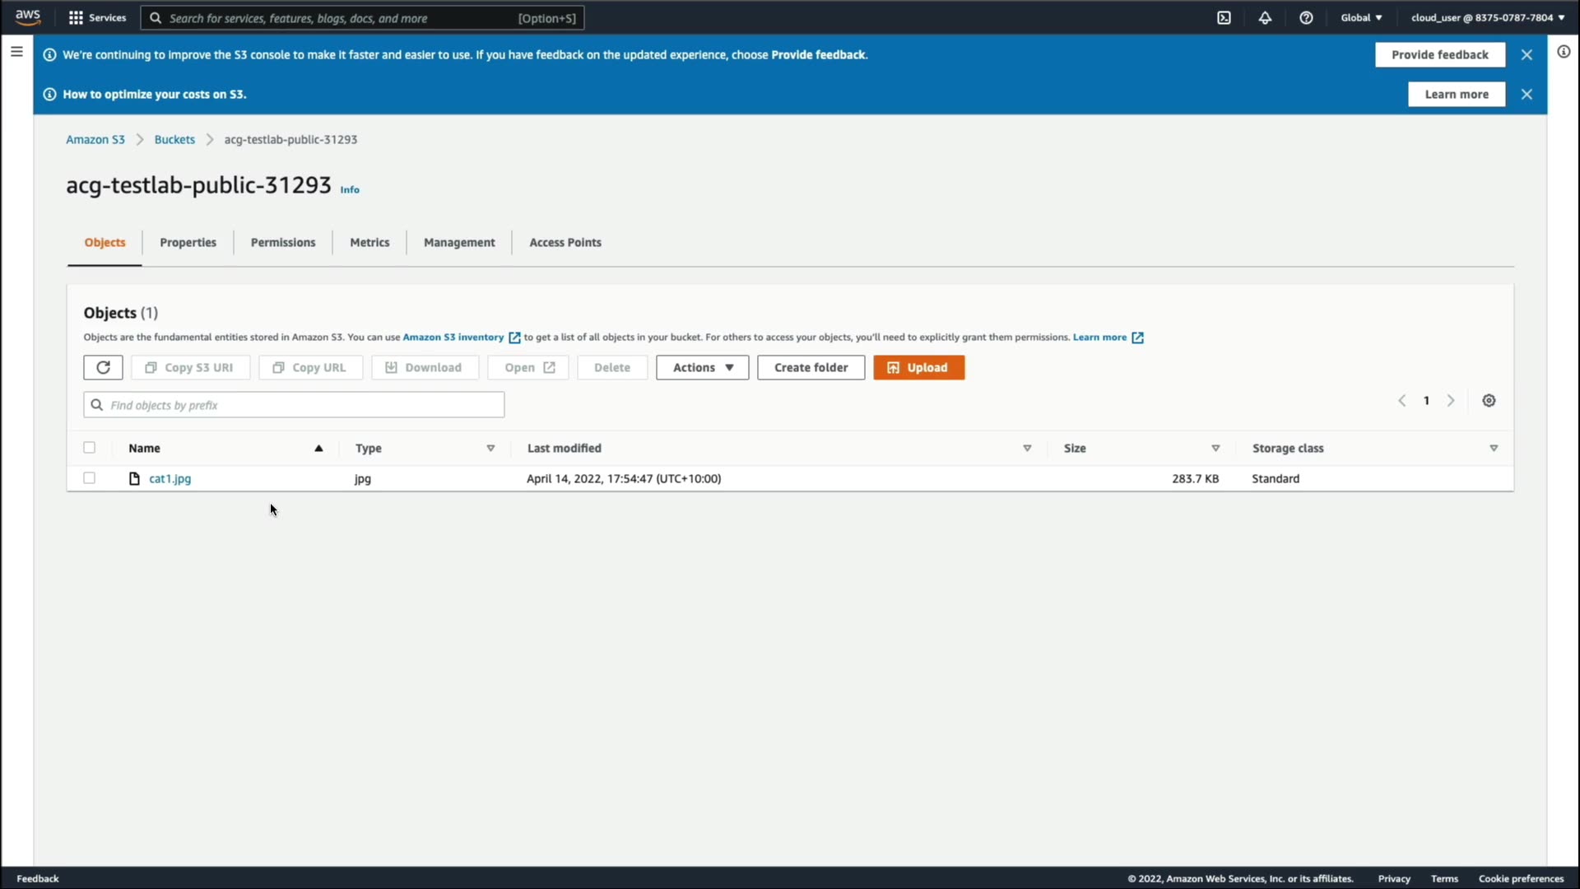Open table preferences gear icon

[1489, 401]
